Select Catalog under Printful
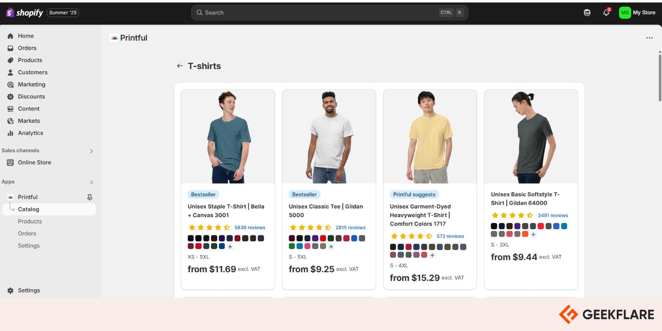The width and height of the screenshot is (662, 331). tap(49, 209)
